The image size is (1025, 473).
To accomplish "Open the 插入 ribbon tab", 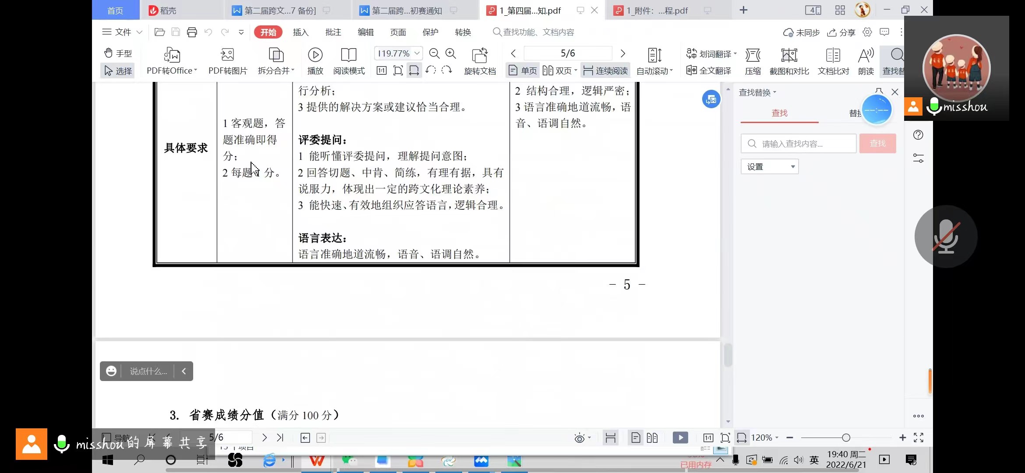I will pyautogui.click(x=300, y=32).
